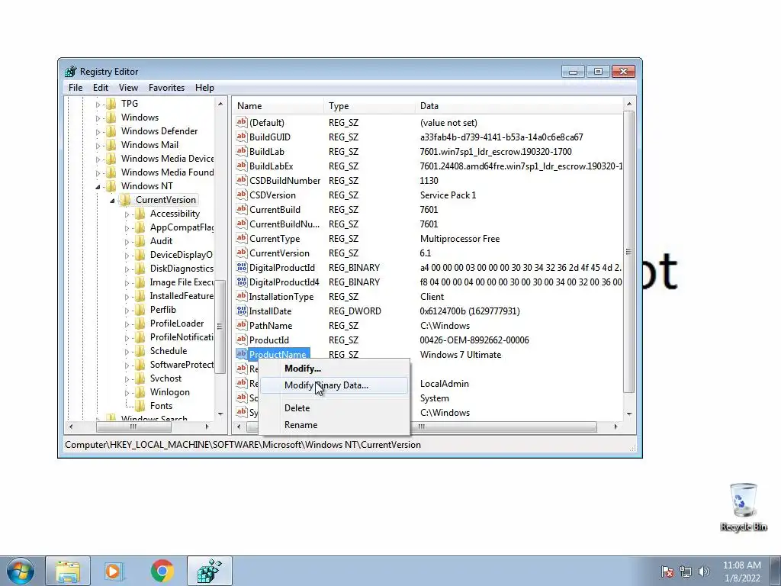781x586 pixels.
Task: Click the Fonts folder icon
Action: 140,406
